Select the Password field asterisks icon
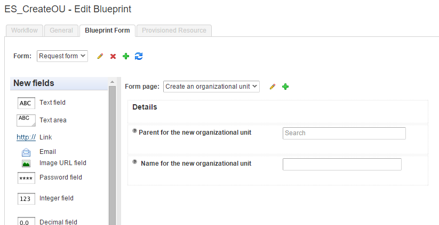 point(26,178)
